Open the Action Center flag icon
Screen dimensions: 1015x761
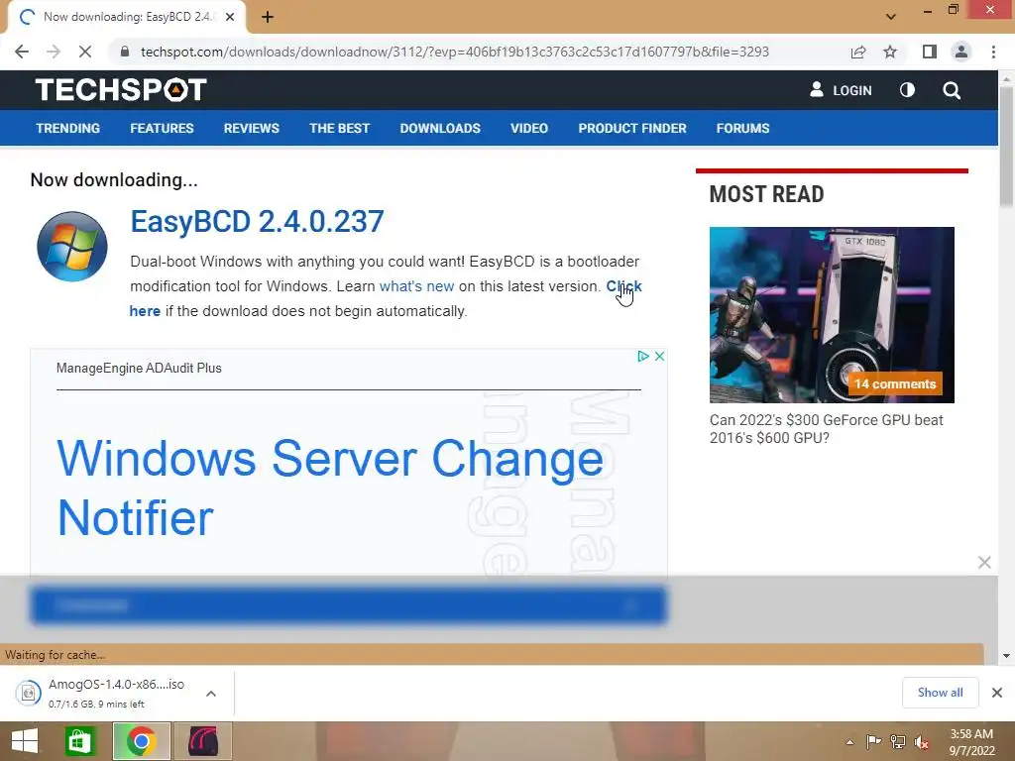pyautogui.click(x=873, y=741)
